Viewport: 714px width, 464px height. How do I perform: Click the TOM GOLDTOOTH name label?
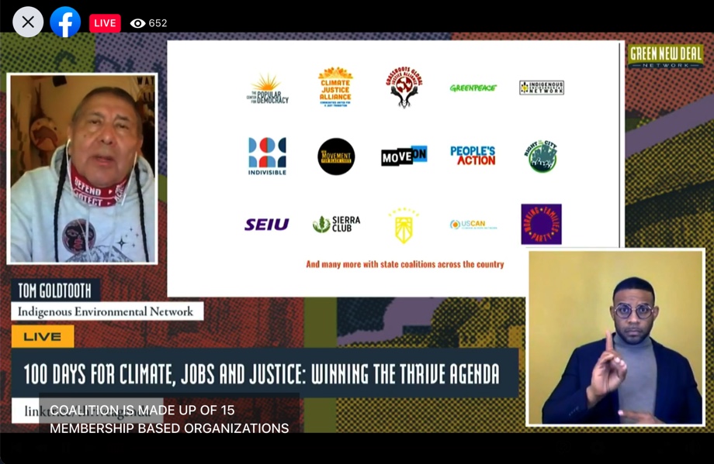tap(55, 290)
